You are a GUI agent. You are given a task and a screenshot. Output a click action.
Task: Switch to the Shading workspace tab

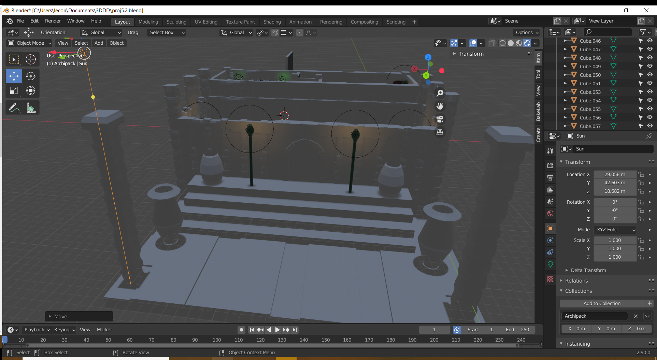[x=272, y=21]
